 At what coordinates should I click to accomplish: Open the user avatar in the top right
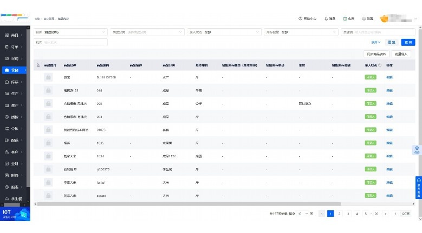coord(384,18)
